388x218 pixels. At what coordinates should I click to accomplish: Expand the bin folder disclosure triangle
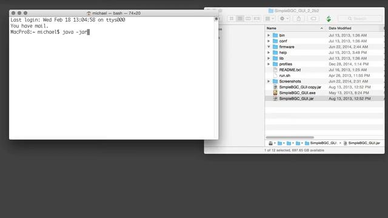269,35
